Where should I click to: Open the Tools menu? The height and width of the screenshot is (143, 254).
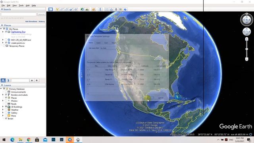21,6
